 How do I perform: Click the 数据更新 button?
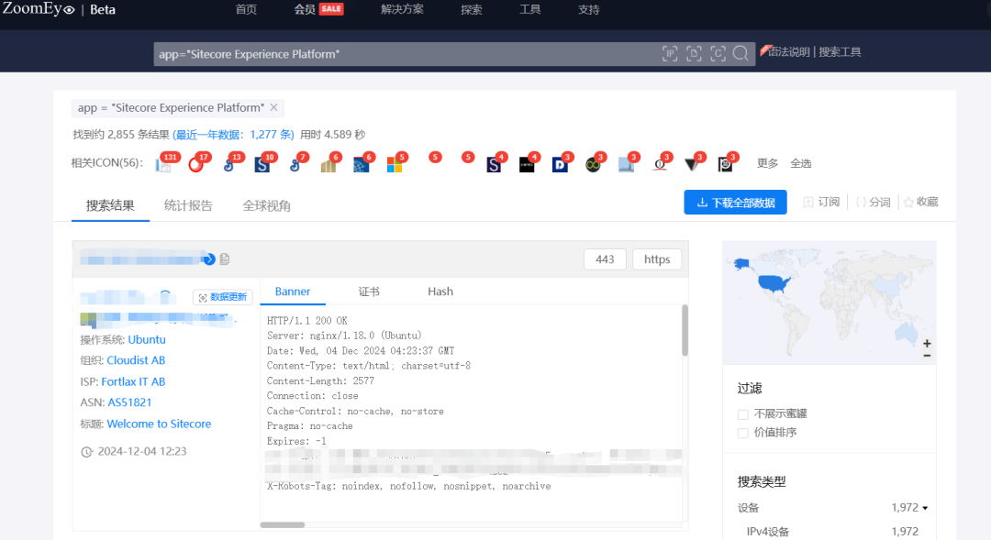pyautogui.click(x=222, y=297)
